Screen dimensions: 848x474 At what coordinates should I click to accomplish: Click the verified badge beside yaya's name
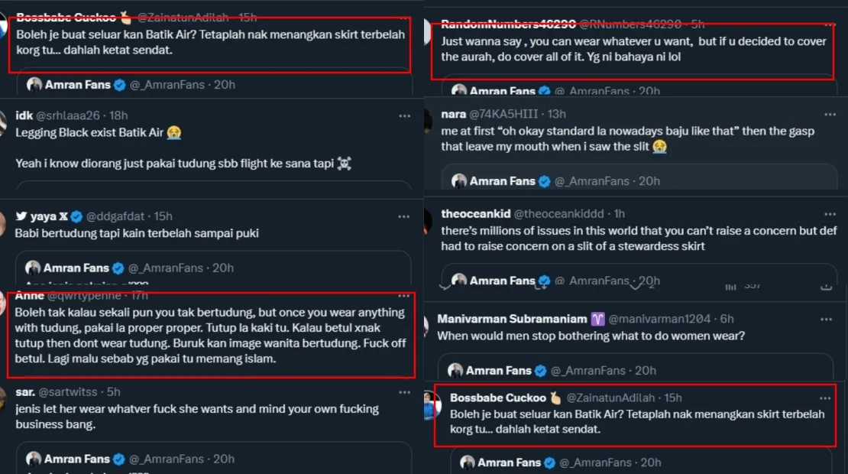[76, 216]
